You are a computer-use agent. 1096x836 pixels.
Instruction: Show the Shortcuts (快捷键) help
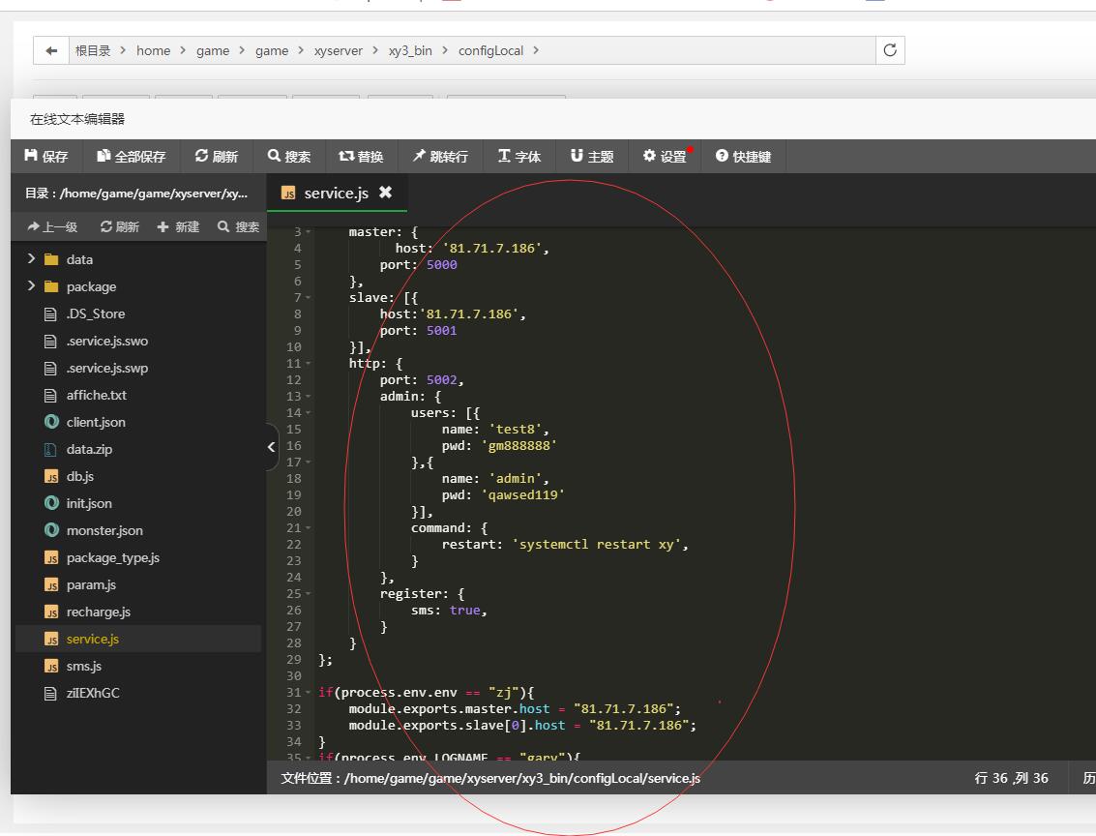point(743,157)
